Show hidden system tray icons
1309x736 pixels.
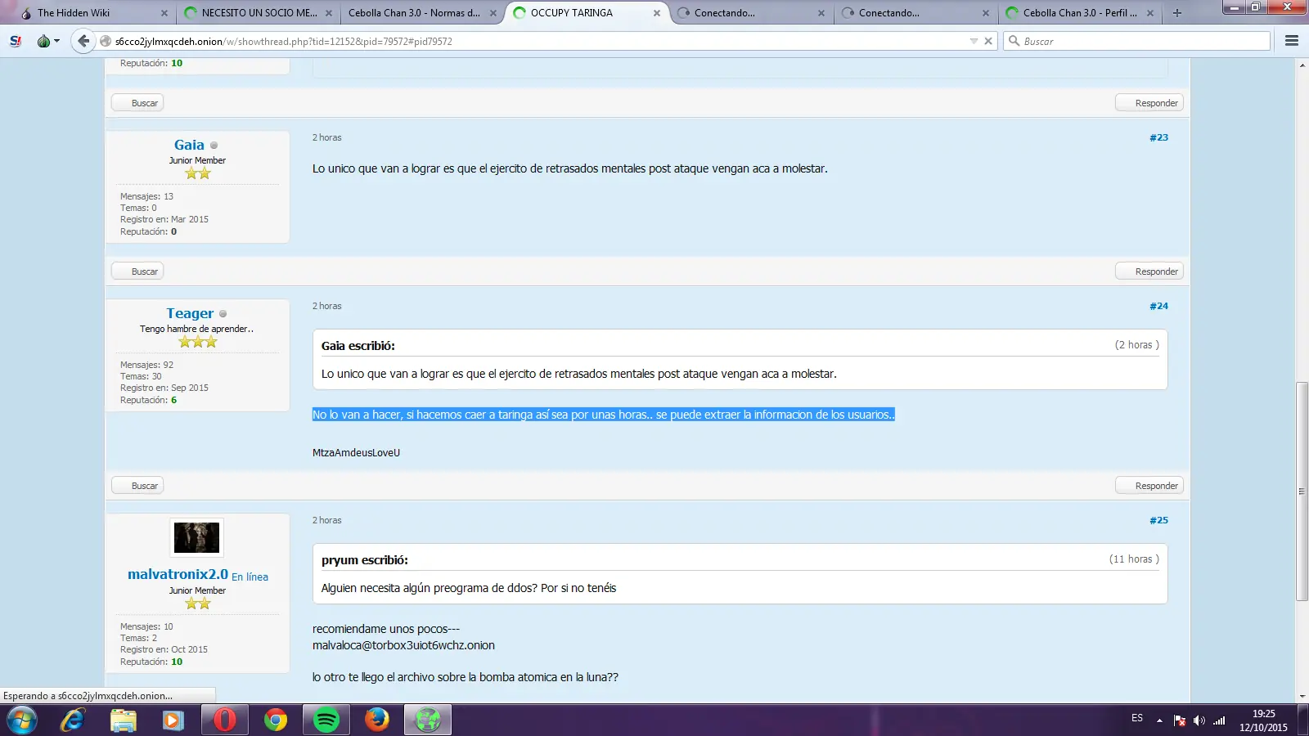1159,720
